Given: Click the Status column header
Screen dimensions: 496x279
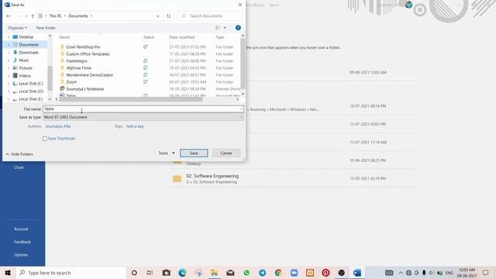Looking at the screenshot, I should click(148, 37).
